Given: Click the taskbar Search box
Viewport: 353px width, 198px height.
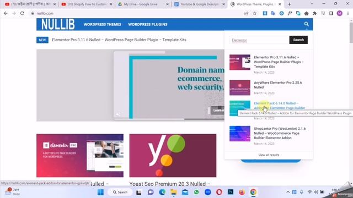Looking at the screenshot, I should pyautogui.click(x=120, y=192).
